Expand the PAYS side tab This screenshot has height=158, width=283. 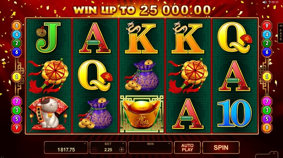[280, 33]
